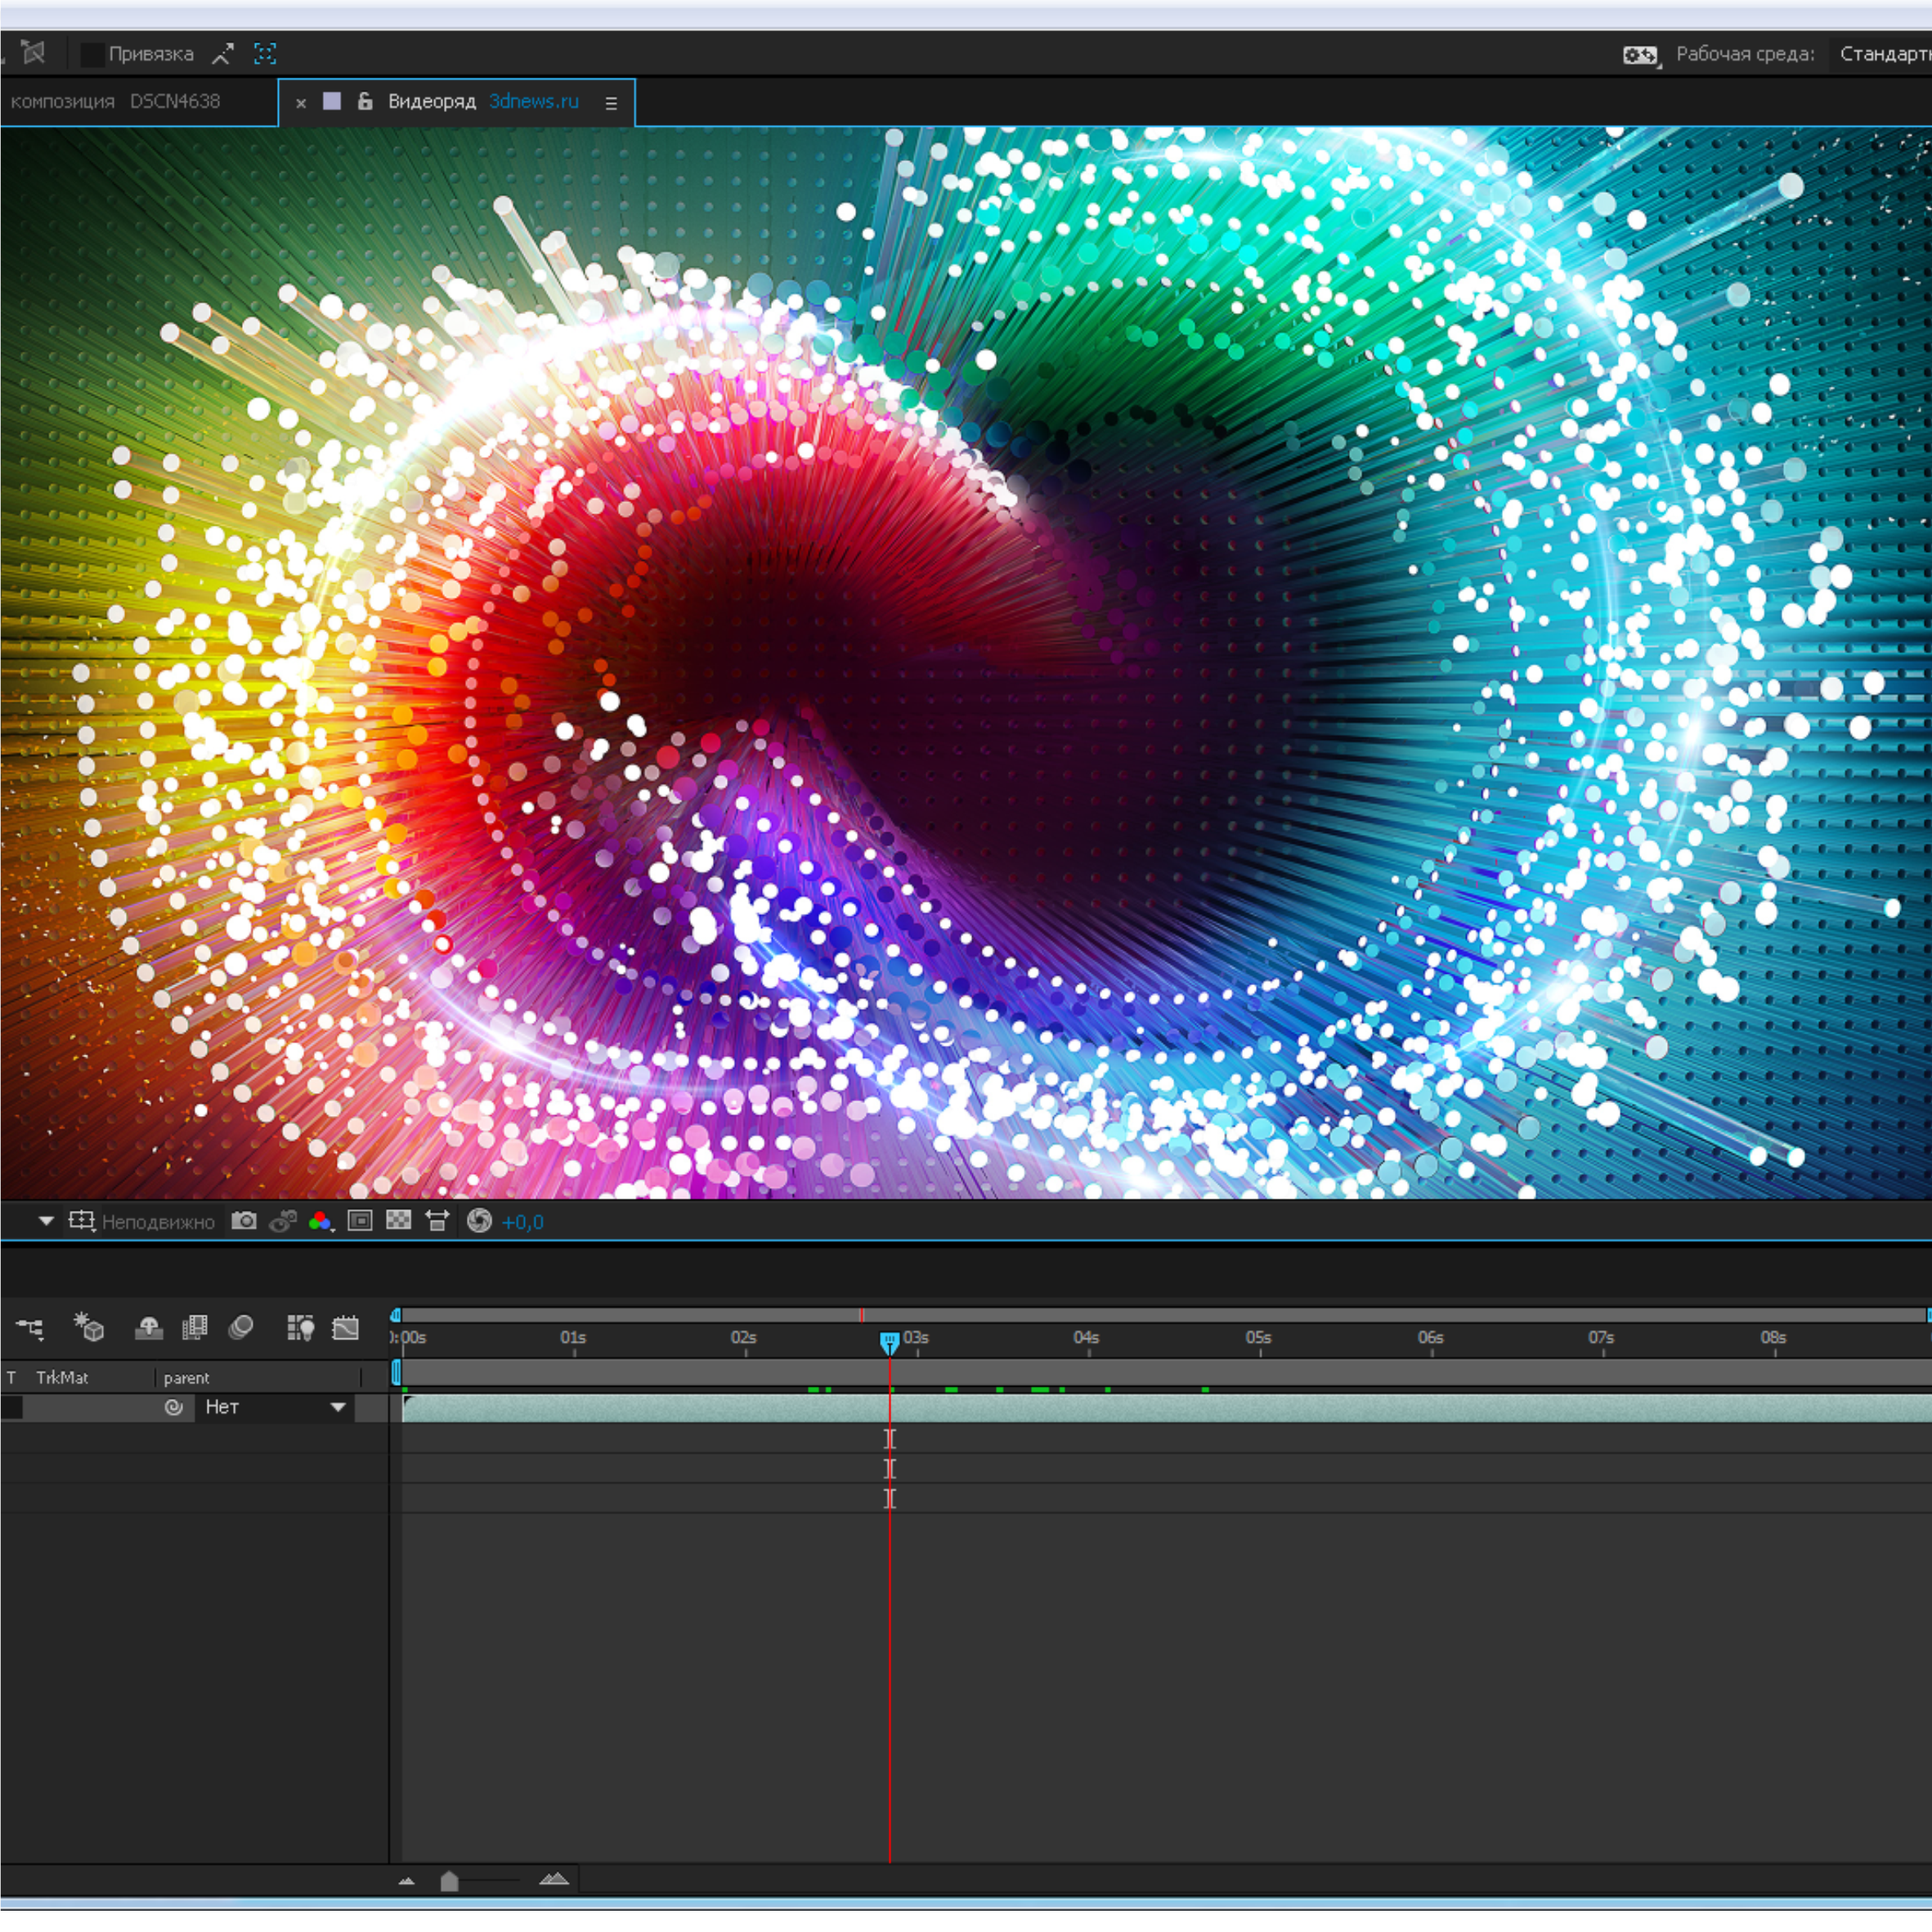The width and height of the screenshot is (1932, 1932).
Task: Click the 07s mark on time ruler
Action: tap(1602, 1338)
